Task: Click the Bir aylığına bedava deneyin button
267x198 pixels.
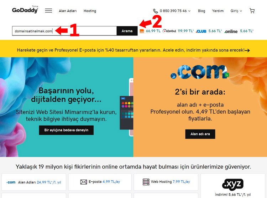Action: coord(66,130)
